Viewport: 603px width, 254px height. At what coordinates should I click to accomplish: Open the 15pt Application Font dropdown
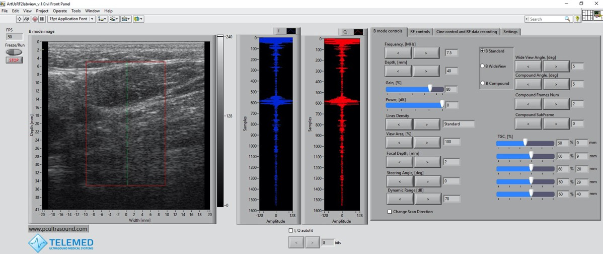(x=71, y=19)
